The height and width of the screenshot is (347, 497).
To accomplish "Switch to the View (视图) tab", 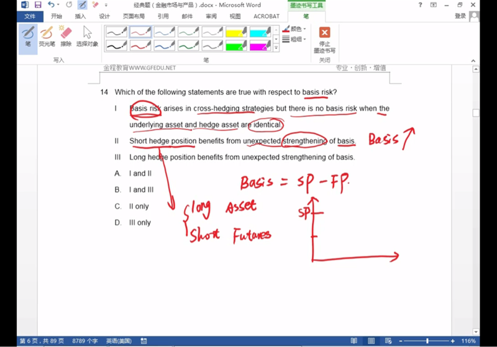I will [x=235, y=16].
